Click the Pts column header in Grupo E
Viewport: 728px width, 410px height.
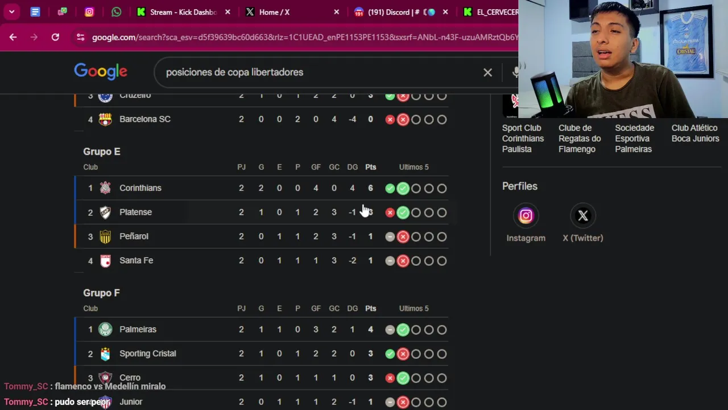370,167
